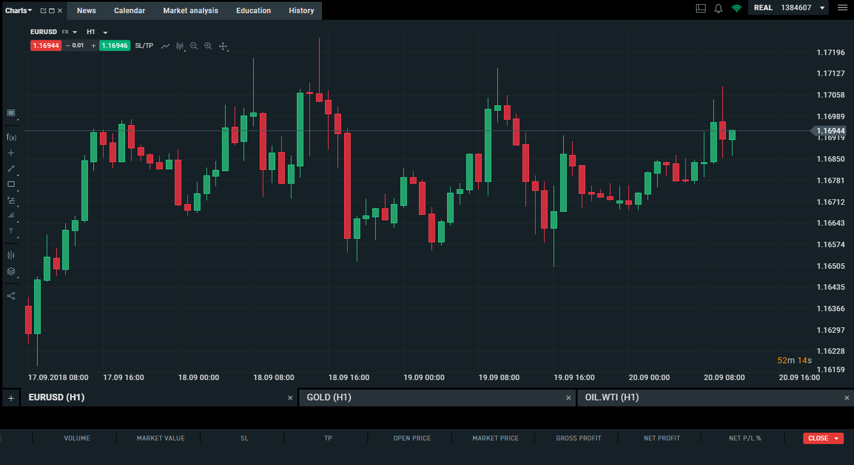The height and width of the screenshot is (465, 854).
Task: Open the H1 timeframe dropdown
Action: point(97,32)
